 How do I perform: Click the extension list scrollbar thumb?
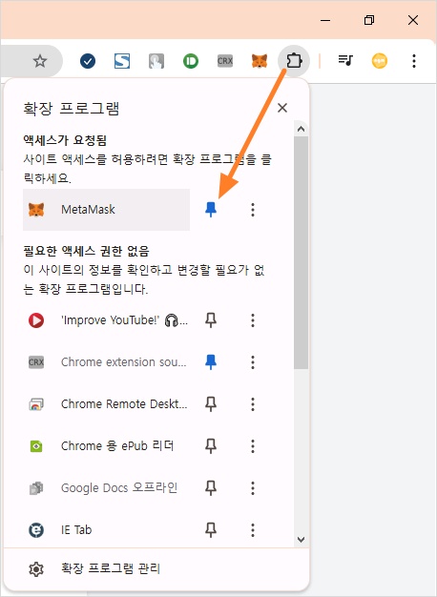coord(301,253)
